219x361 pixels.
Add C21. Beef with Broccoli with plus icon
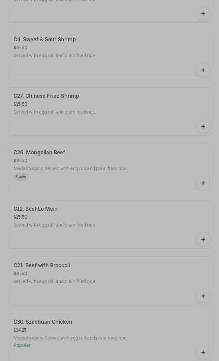point(203,296)
